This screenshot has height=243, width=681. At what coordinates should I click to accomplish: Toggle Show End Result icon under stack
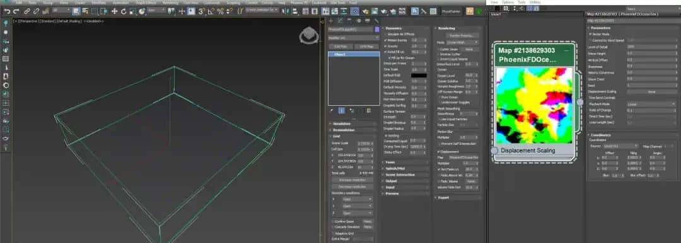click(x=341, y=111)
